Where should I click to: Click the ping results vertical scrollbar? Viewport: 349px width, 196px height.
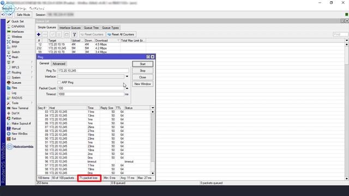153,142
